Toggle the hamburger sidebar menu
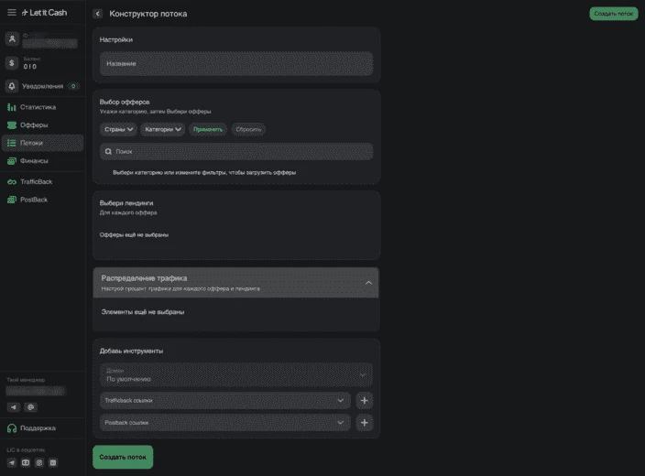The height and width of the screenshot is (476, 645). click(x=12, y=13)
